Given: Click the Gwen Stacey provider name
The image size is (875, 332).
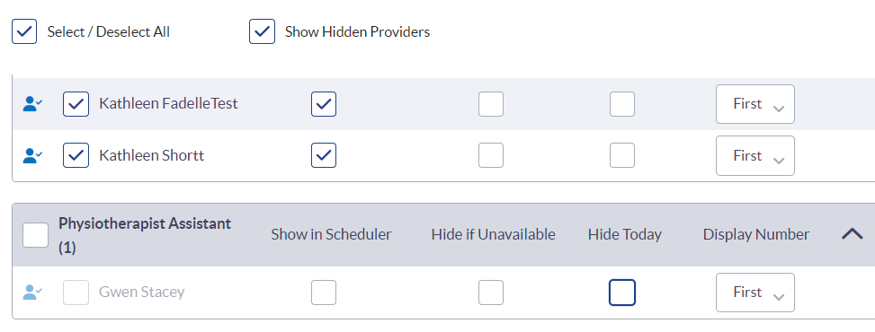Looking at the screenshot, I should click(x=142, y=292).
